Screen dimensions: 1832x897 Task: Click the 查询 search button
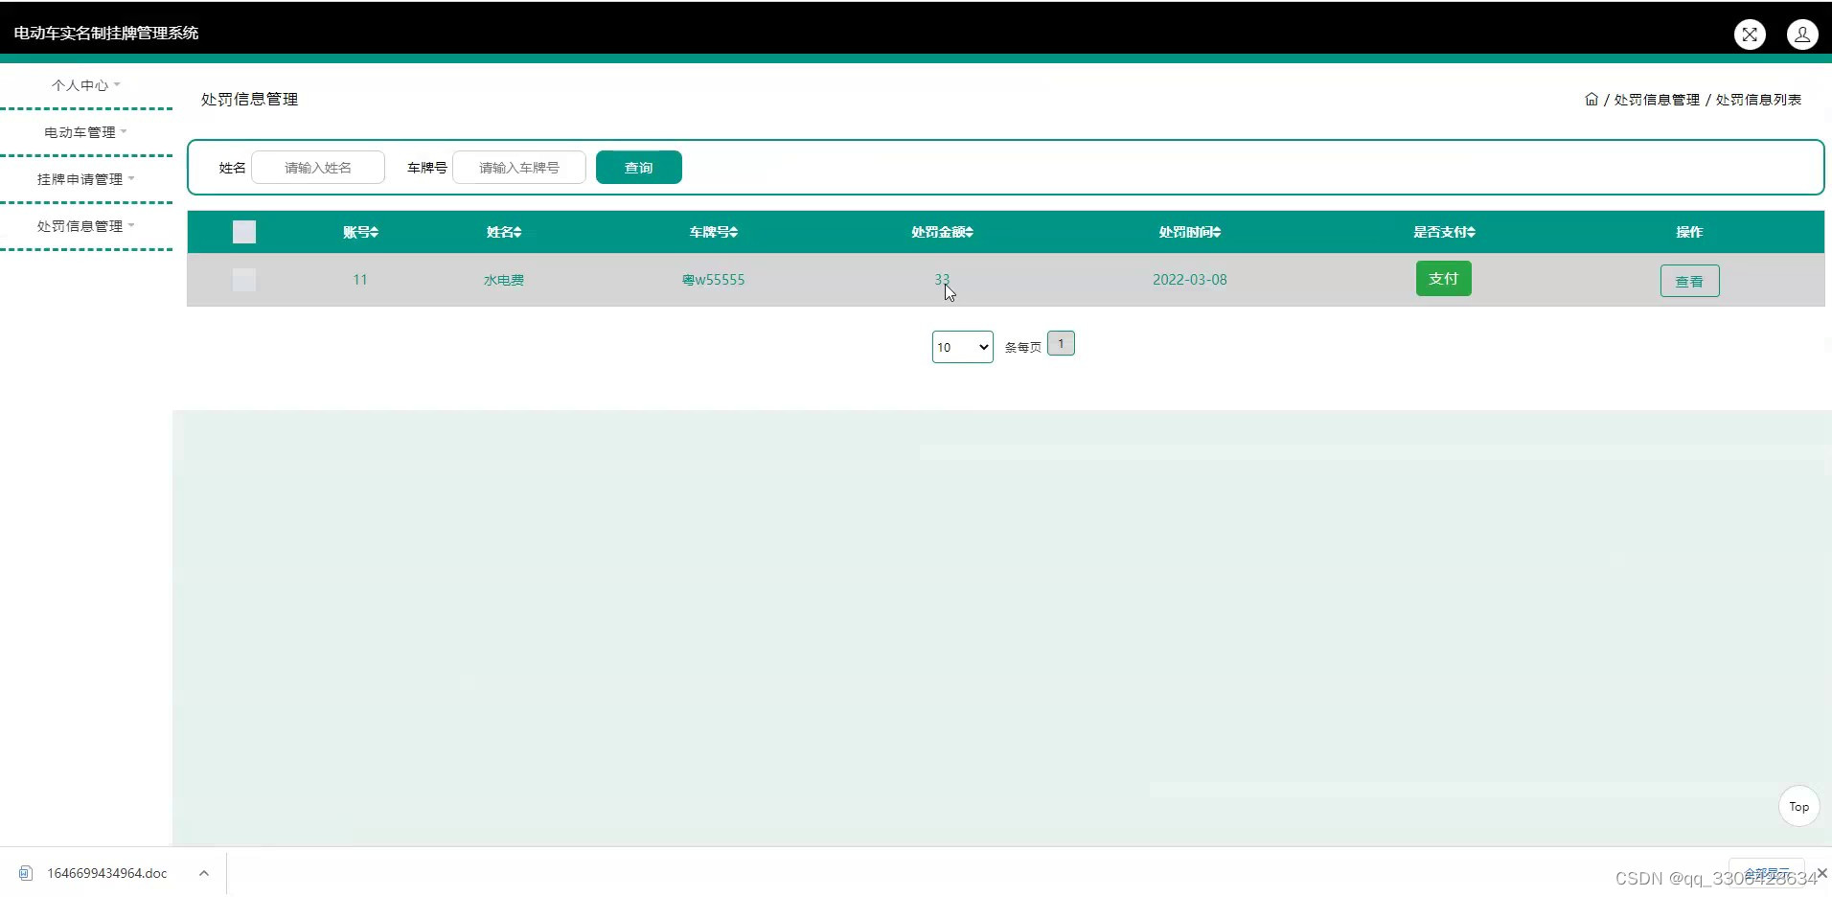pyautogui.click(x=639, y=168)
